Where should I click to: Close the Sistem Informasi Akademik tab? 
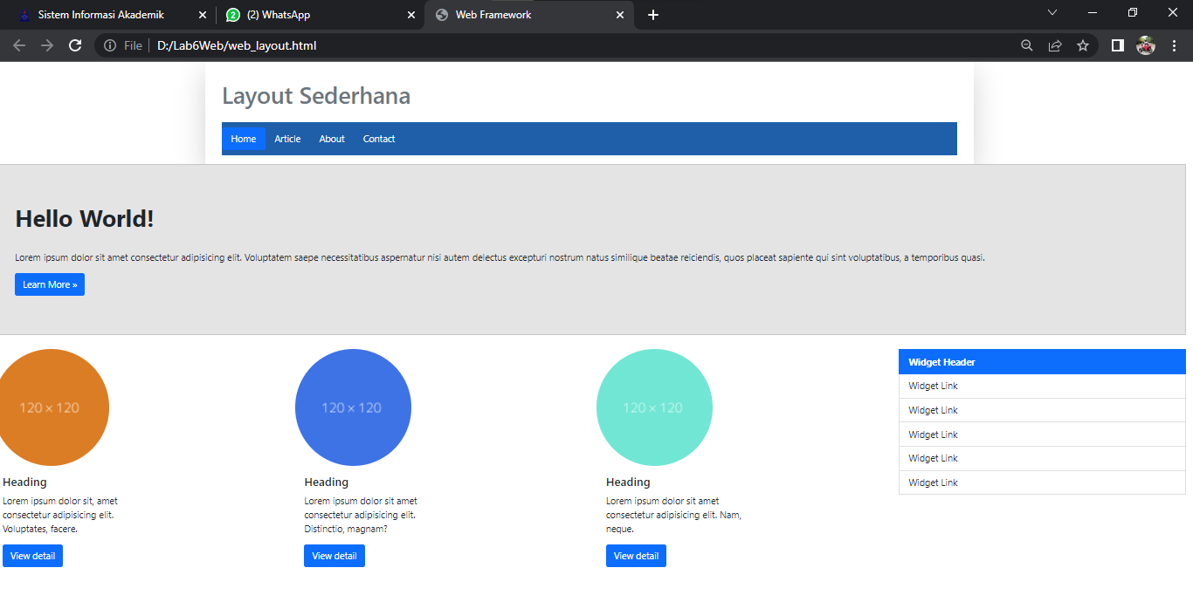pyautogui.click(x=203, y=15)
